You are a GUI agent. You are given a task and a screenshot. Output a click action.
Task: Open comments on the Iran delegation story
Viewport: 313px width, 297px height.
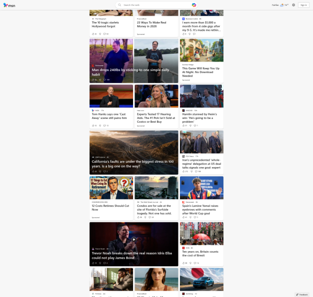coord(198,171)
